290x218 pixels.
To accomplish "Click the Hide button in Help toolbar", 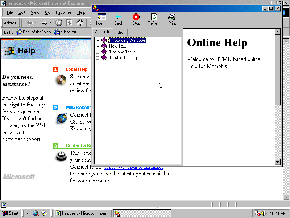I will [101, 19].
